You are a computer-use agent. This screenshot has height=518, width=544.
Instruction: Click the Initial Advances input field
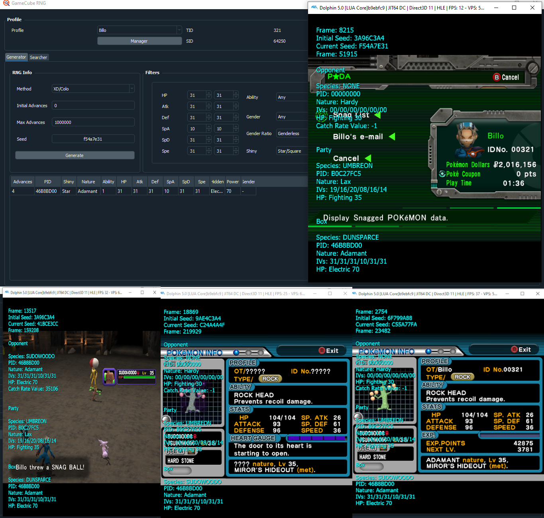pyautogui.click(x=93, y=106)
